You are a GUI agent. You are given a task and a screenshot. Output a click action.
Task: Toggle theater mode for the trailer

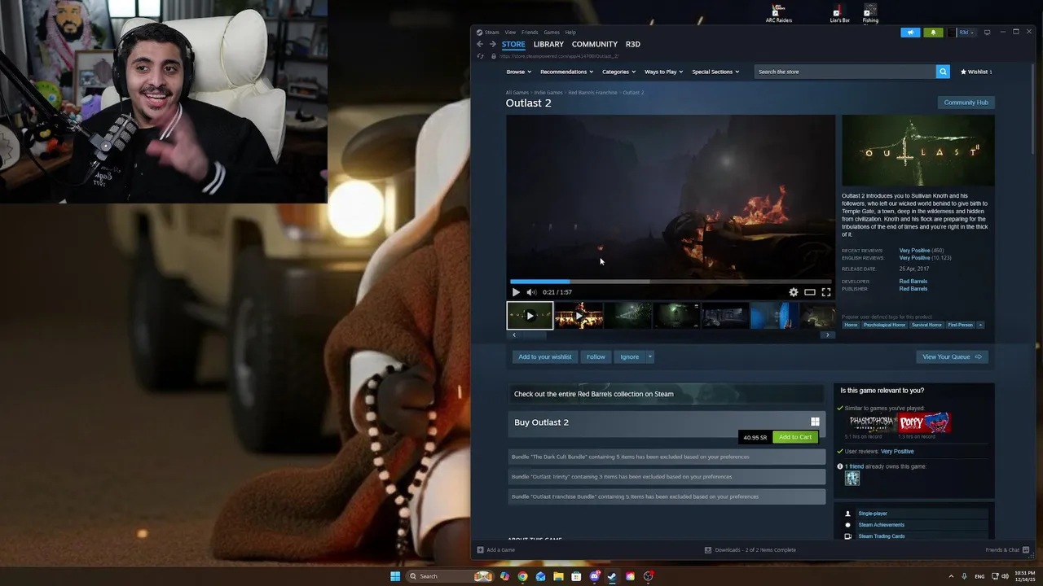[x=810, y=292]
